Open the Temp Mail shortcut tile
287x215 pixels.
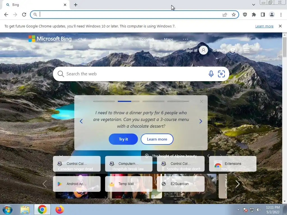(129, 184)
